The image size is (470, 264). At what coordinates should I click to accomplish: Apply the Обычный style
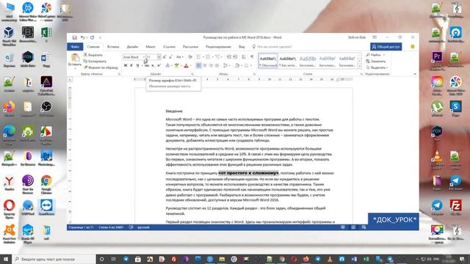(268, 61)
